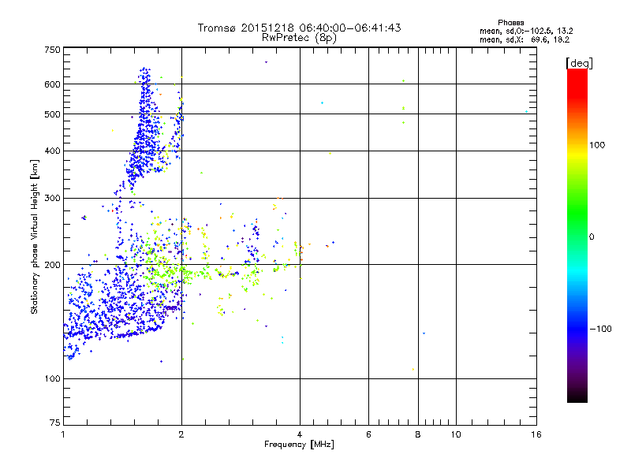The height and width of the screenshot is (473, 631).
Task: Click the 'Frequency [MHz]' axis label
Action: click(299, 445)
